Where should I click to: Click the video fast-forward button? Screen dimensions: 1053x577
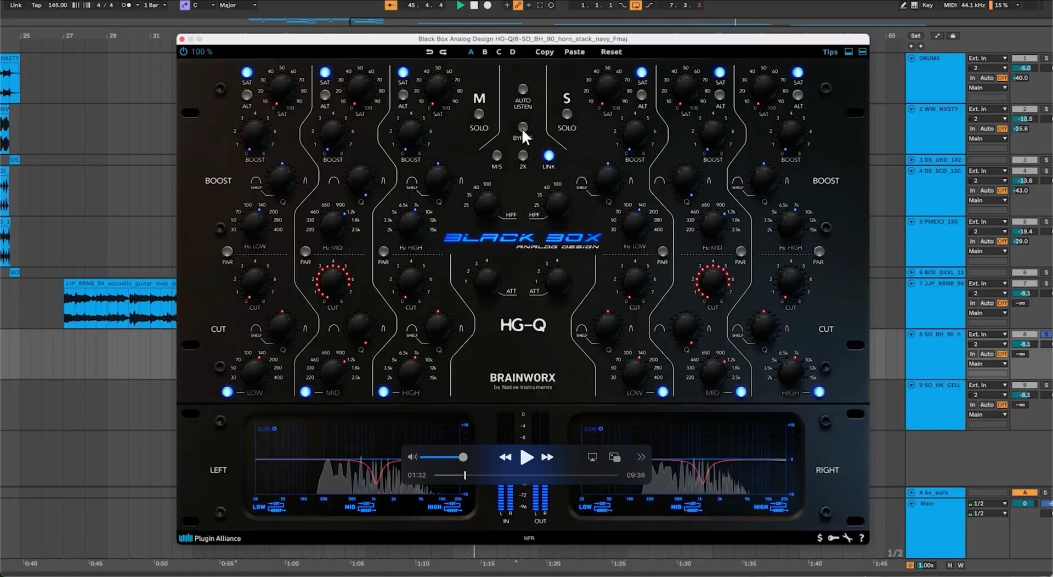[547, 457]
